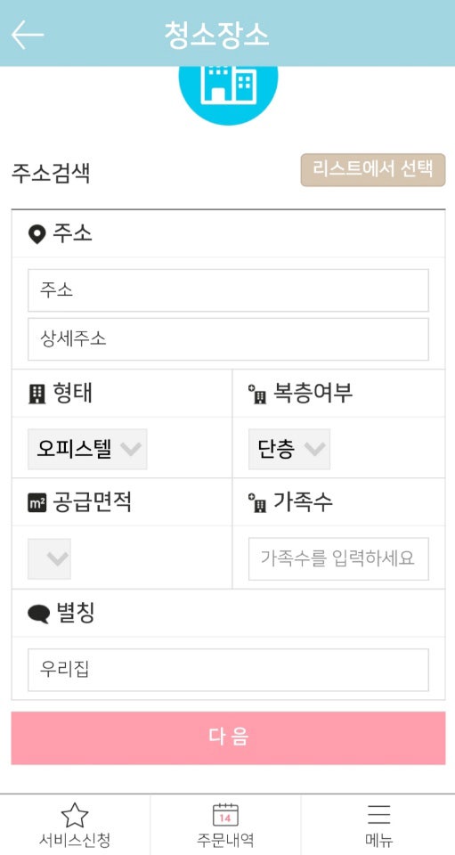Open the empty 공급면적 dropdown

49,559
